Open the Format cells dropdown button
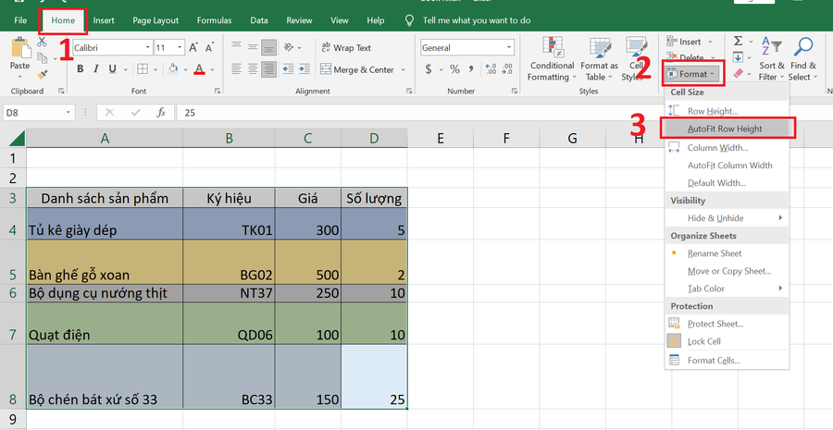The image size is (833, 430). pyautogui.click(x=692, y=74)
